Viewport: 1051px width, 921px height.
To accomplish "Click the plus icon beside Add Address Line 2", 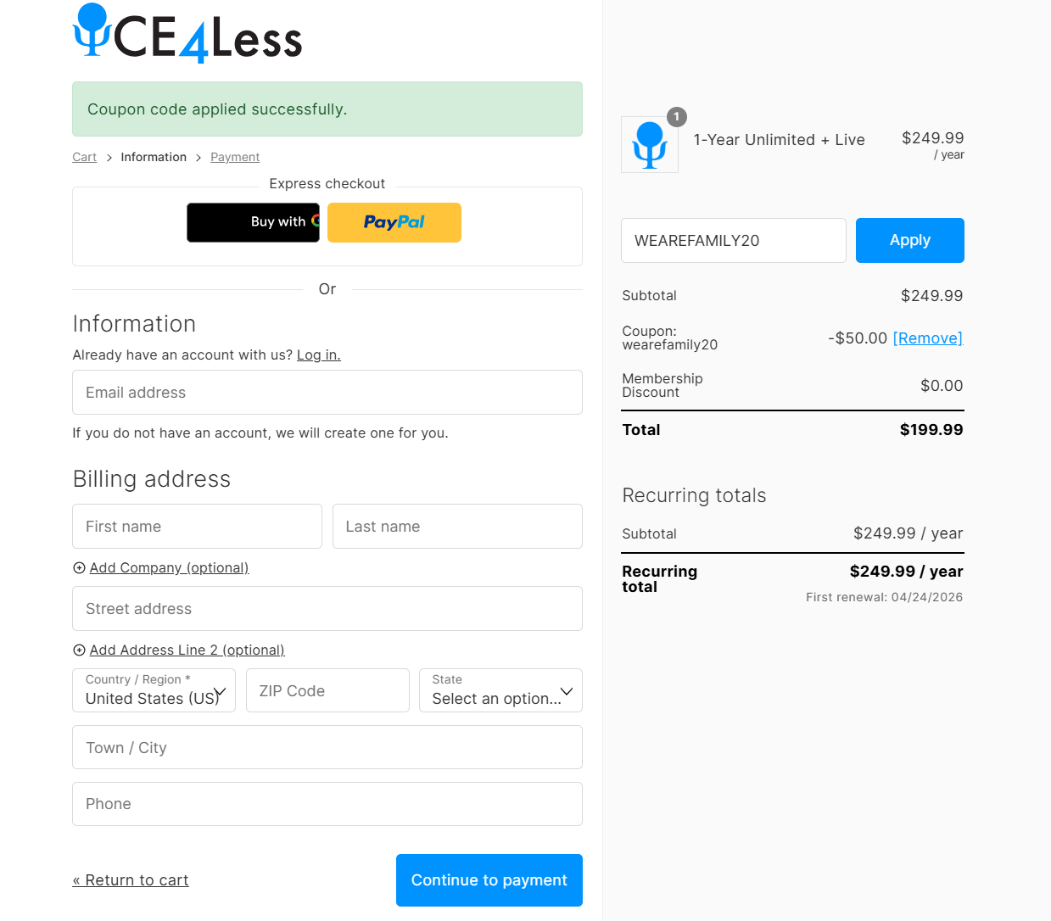I will point(79,650).
